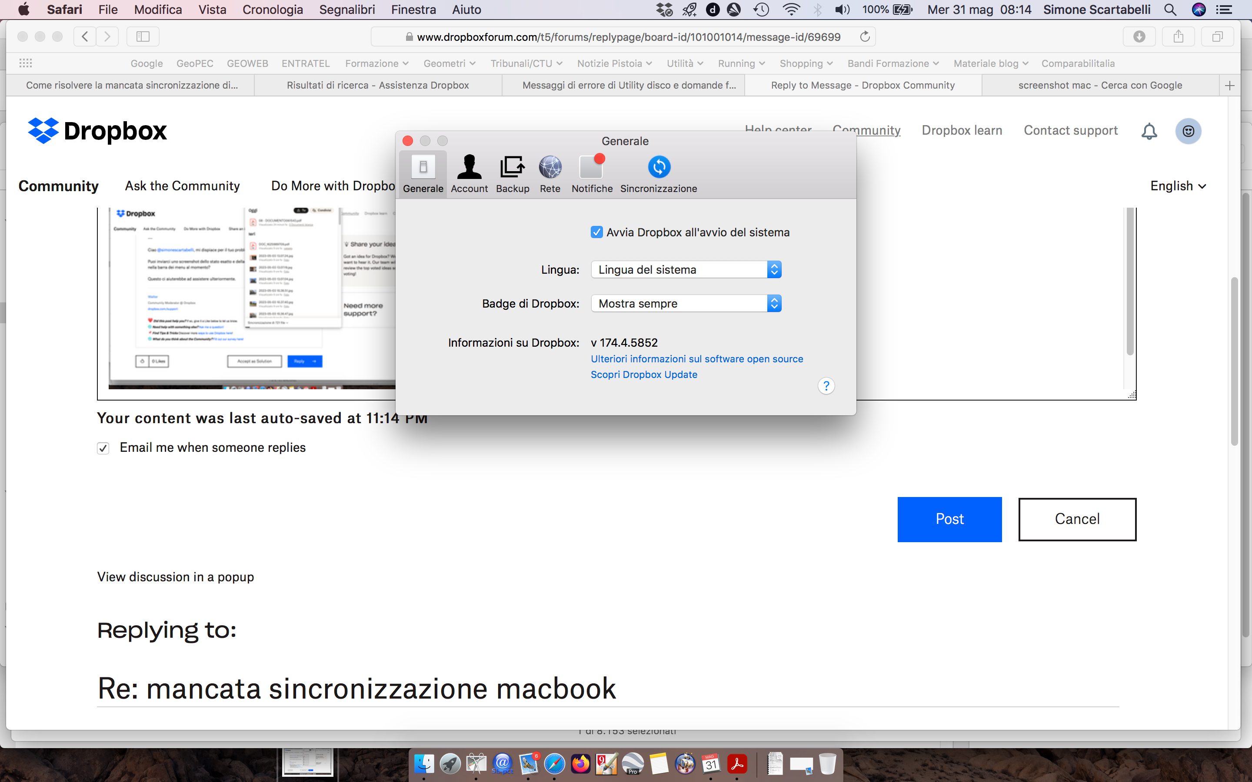Click the Safari share button
Image resolution: width=1252 pixels, height=782 pixels.
[1178, 37]
